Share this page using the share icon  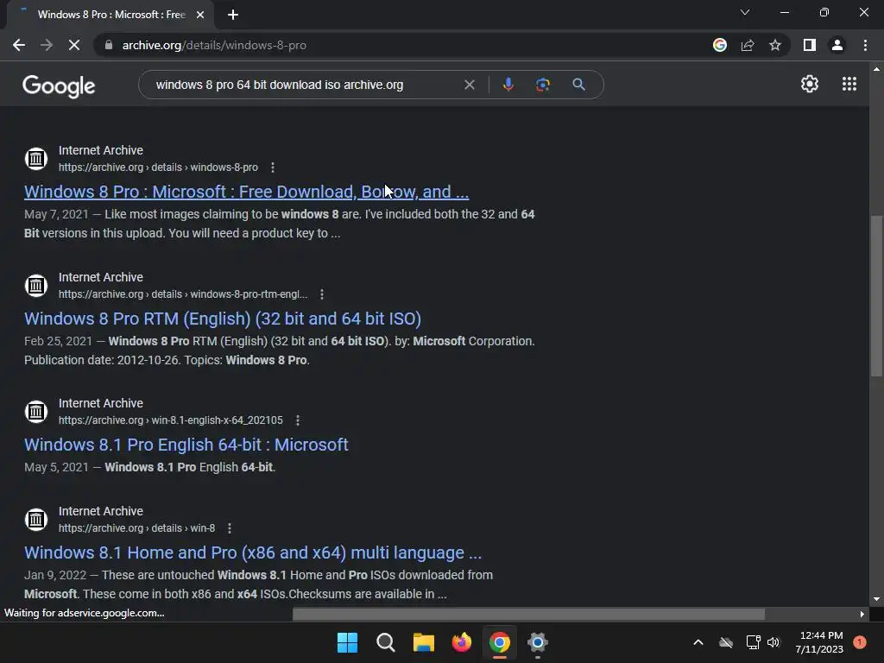748,45
